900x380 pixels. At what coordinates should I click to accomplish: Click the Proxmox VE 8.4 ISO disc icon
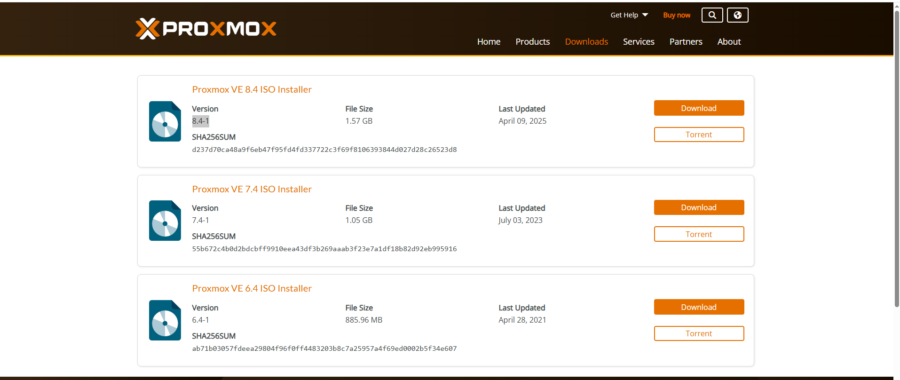tap(165, 121)
